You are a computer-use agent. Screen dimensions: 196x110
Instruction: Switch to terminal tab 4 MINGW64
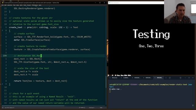[x=148, y=78]
